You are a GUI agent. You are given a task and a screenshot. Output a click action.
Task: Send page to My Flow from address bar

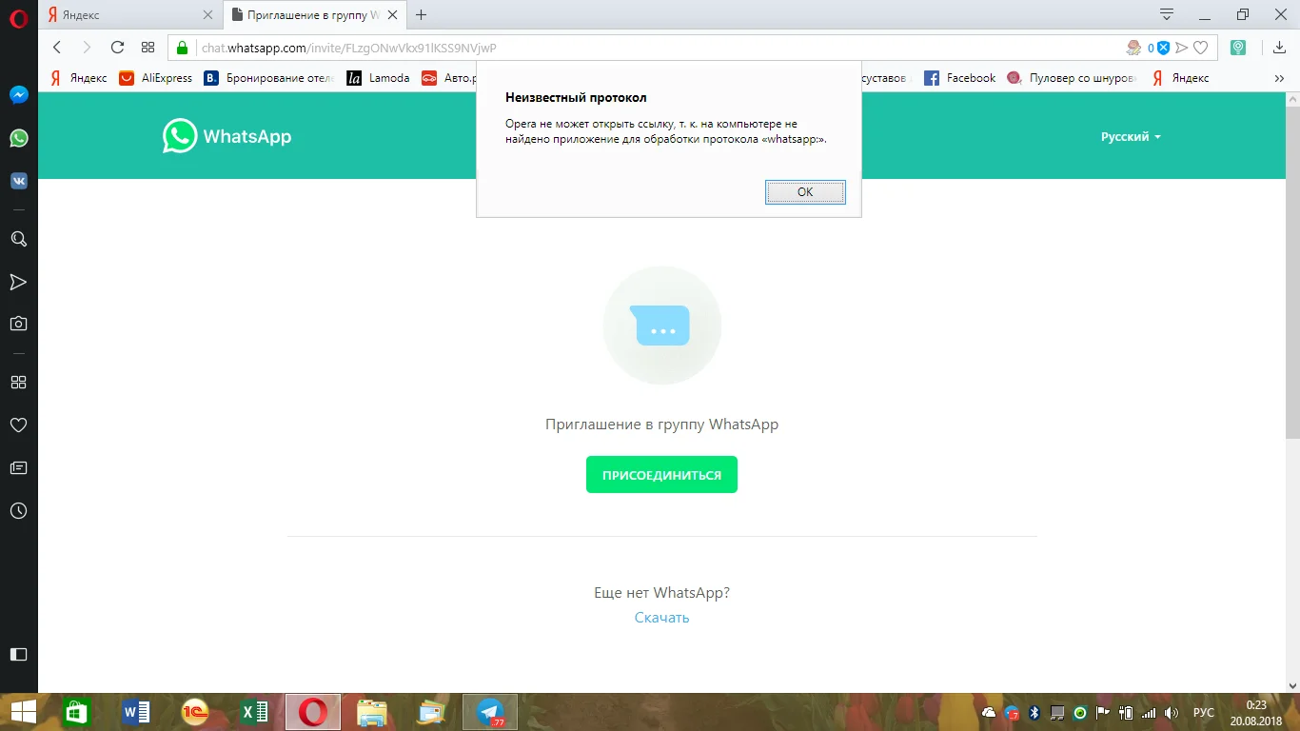click(x=1182, y=48)
